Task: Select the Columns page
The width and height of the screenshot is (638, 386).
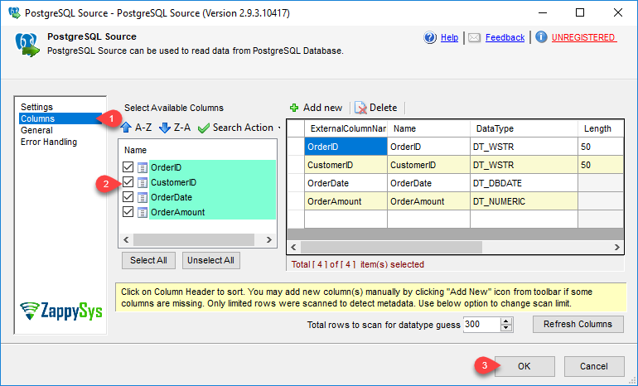Action: [60, 118]
